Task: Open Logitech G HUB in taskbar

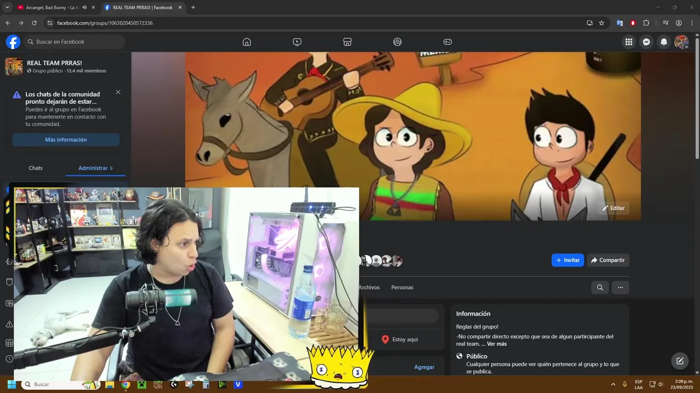Action: pyautogui.click(x=174, y=384)
